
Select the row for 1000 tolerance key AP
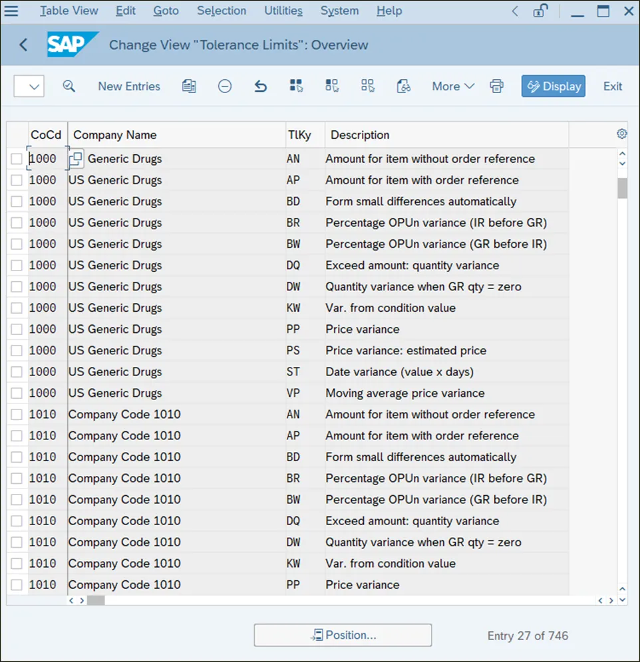tap(17, 180)
